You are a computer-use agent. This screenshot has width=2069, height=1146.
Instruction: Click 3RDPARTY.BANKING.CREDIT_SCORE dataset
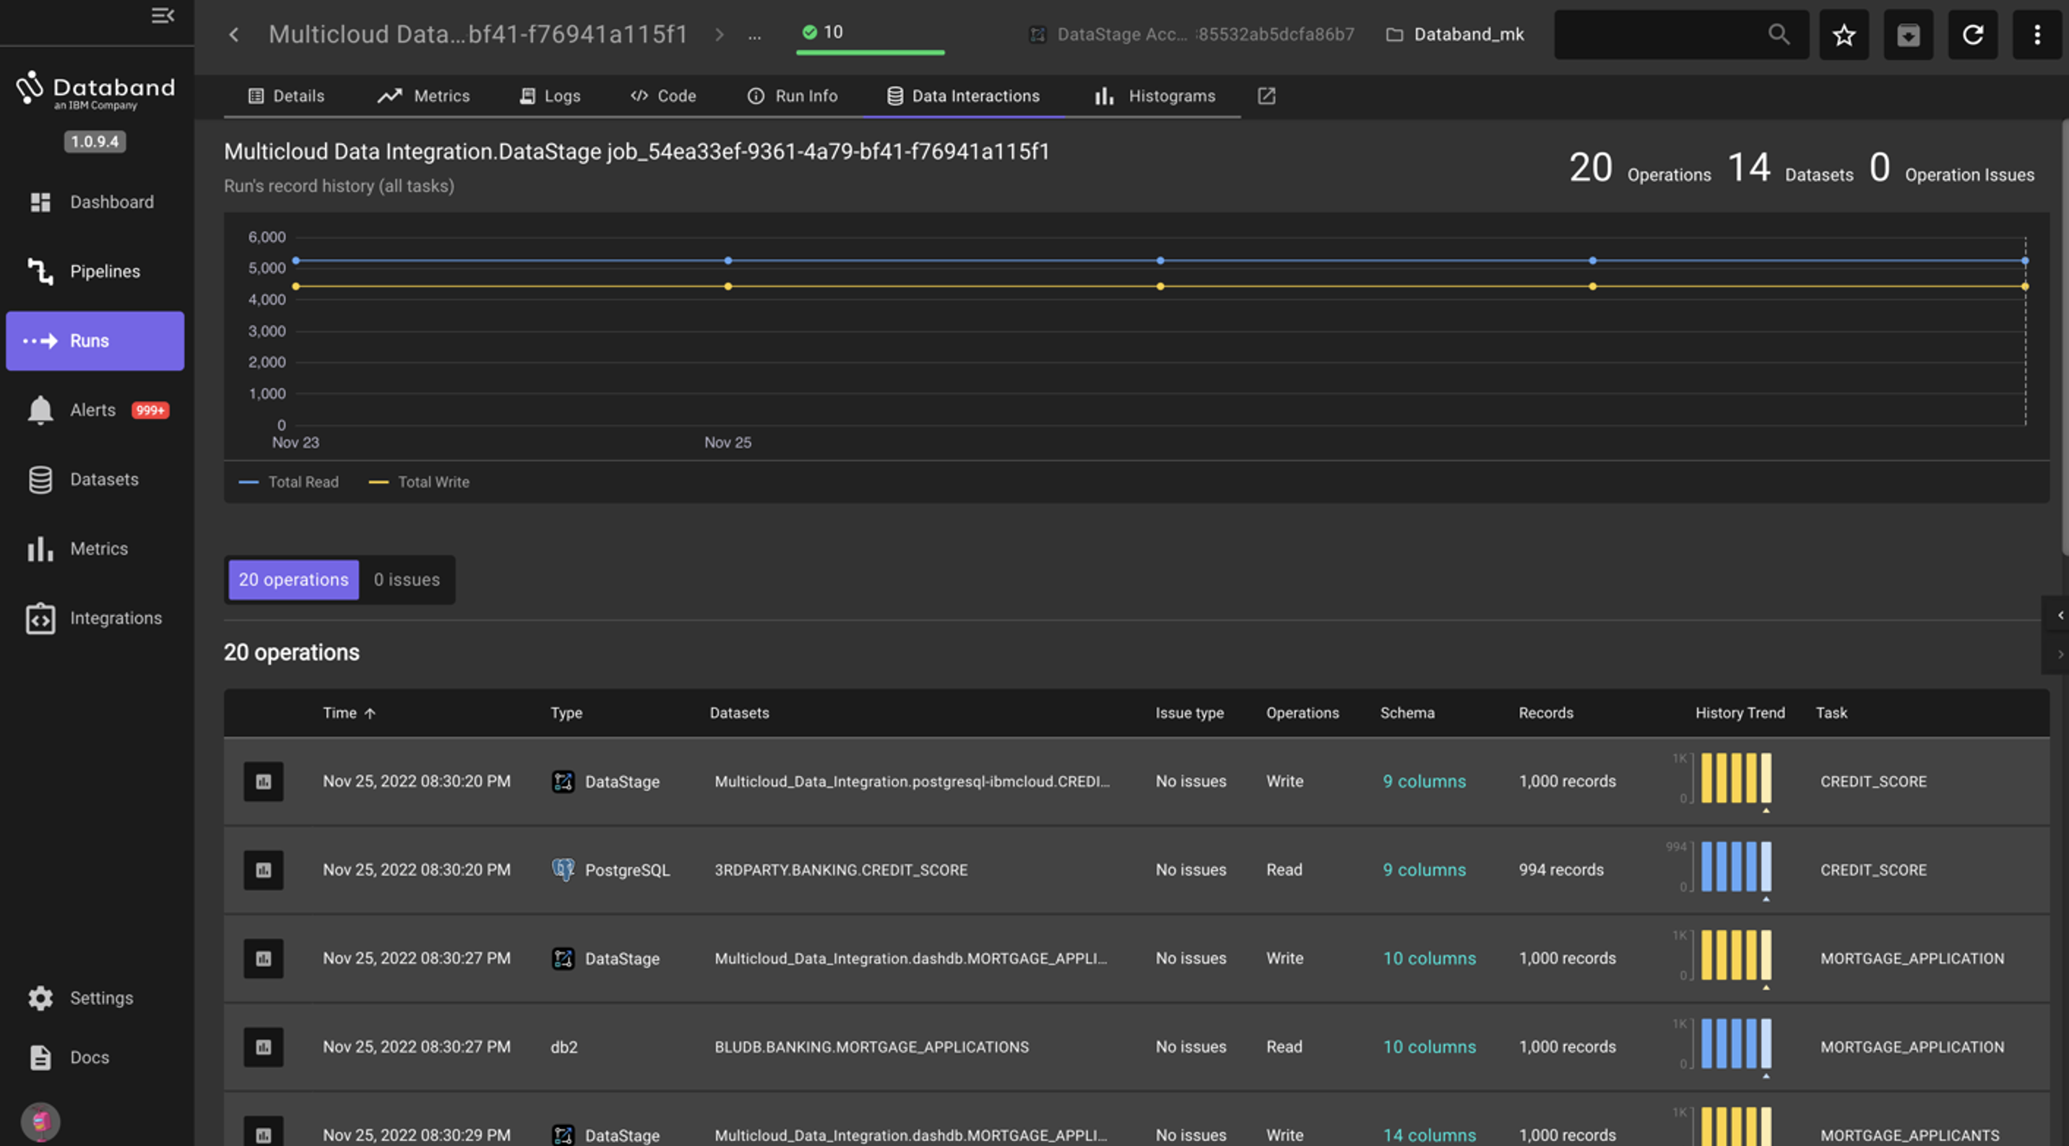point(841,871)
